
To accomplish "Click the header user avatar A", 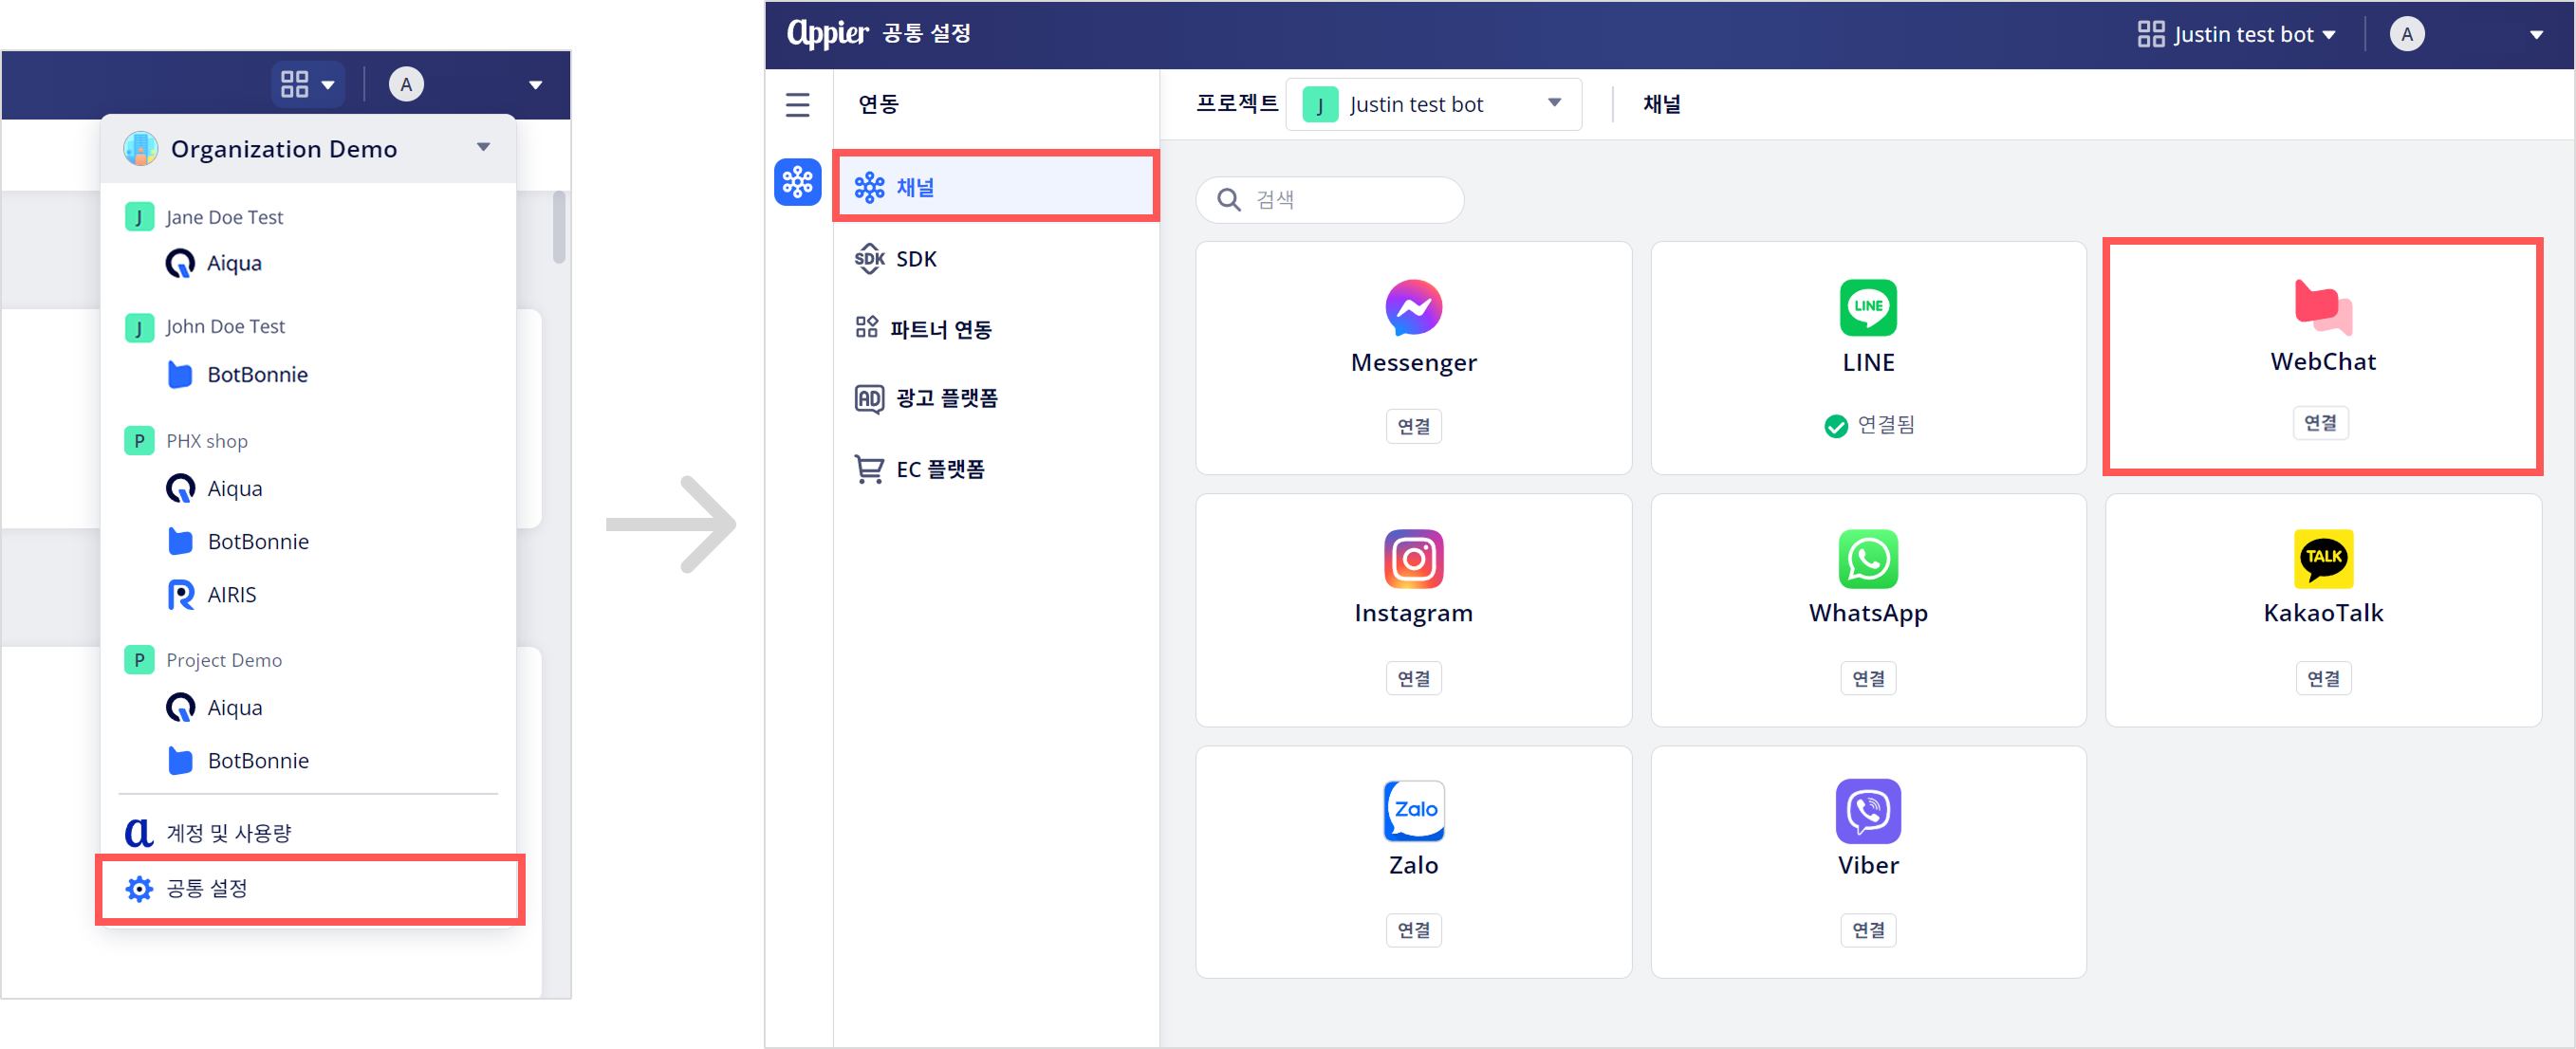I will 2407,34.
